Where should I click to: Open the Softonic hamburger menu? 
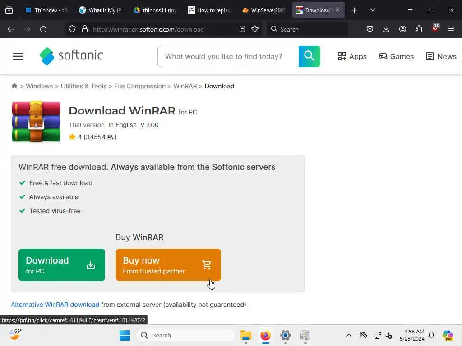[18, 56]
